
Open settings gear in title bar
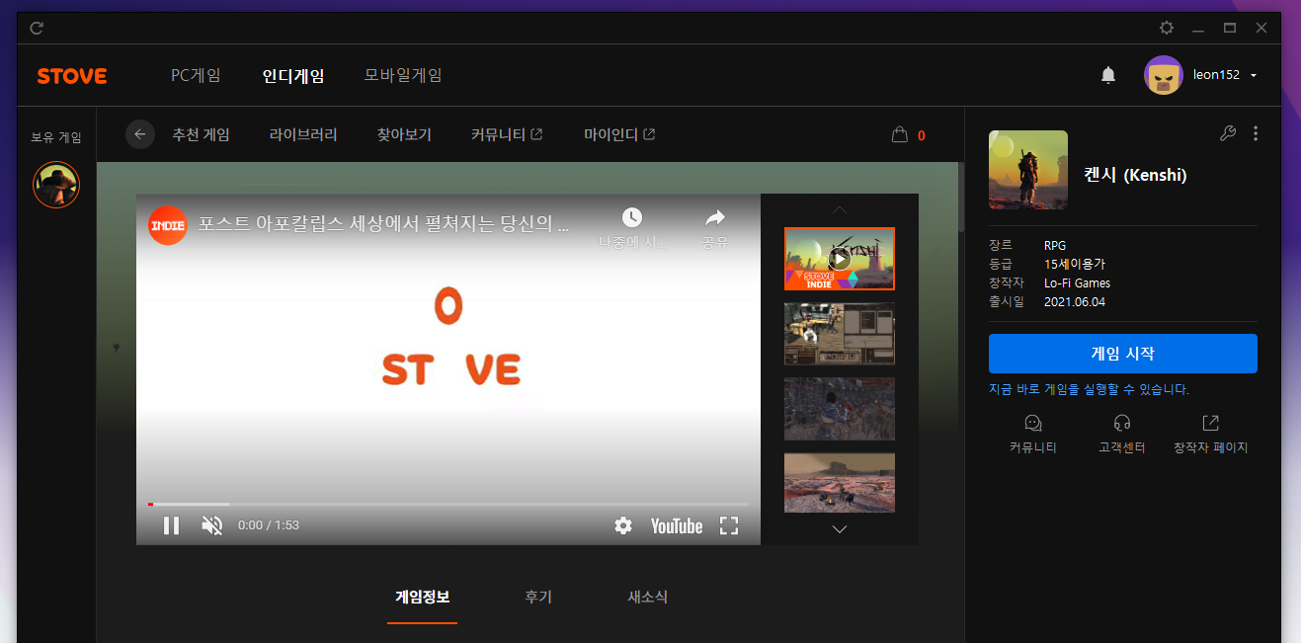[1167, 28]
